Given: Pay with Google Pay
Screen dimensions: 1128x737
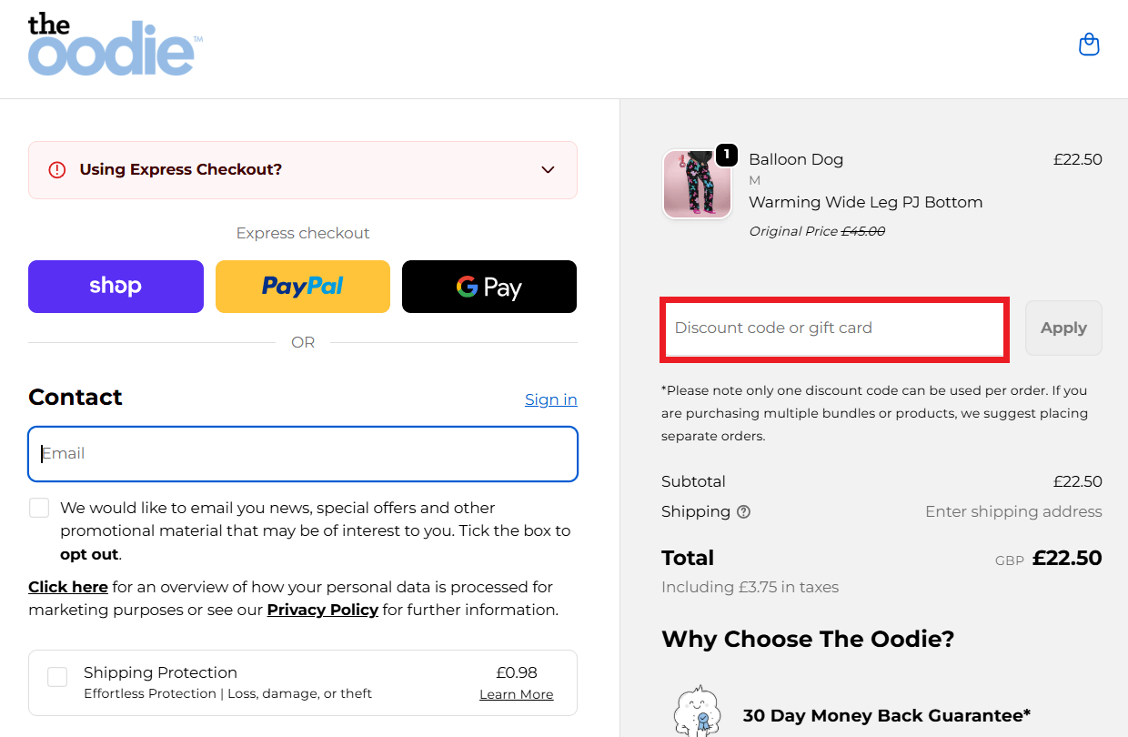Looking at the screenshot, I should [488, 286].
